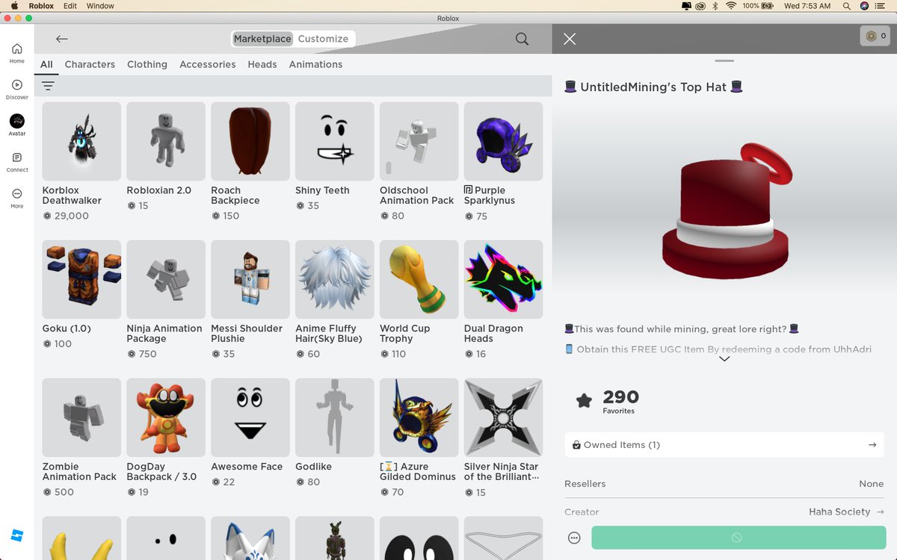The height and width of the screenshot is (560, 897).
Task: Open Spotlight search in menu bar
Action: coord(846,6)
